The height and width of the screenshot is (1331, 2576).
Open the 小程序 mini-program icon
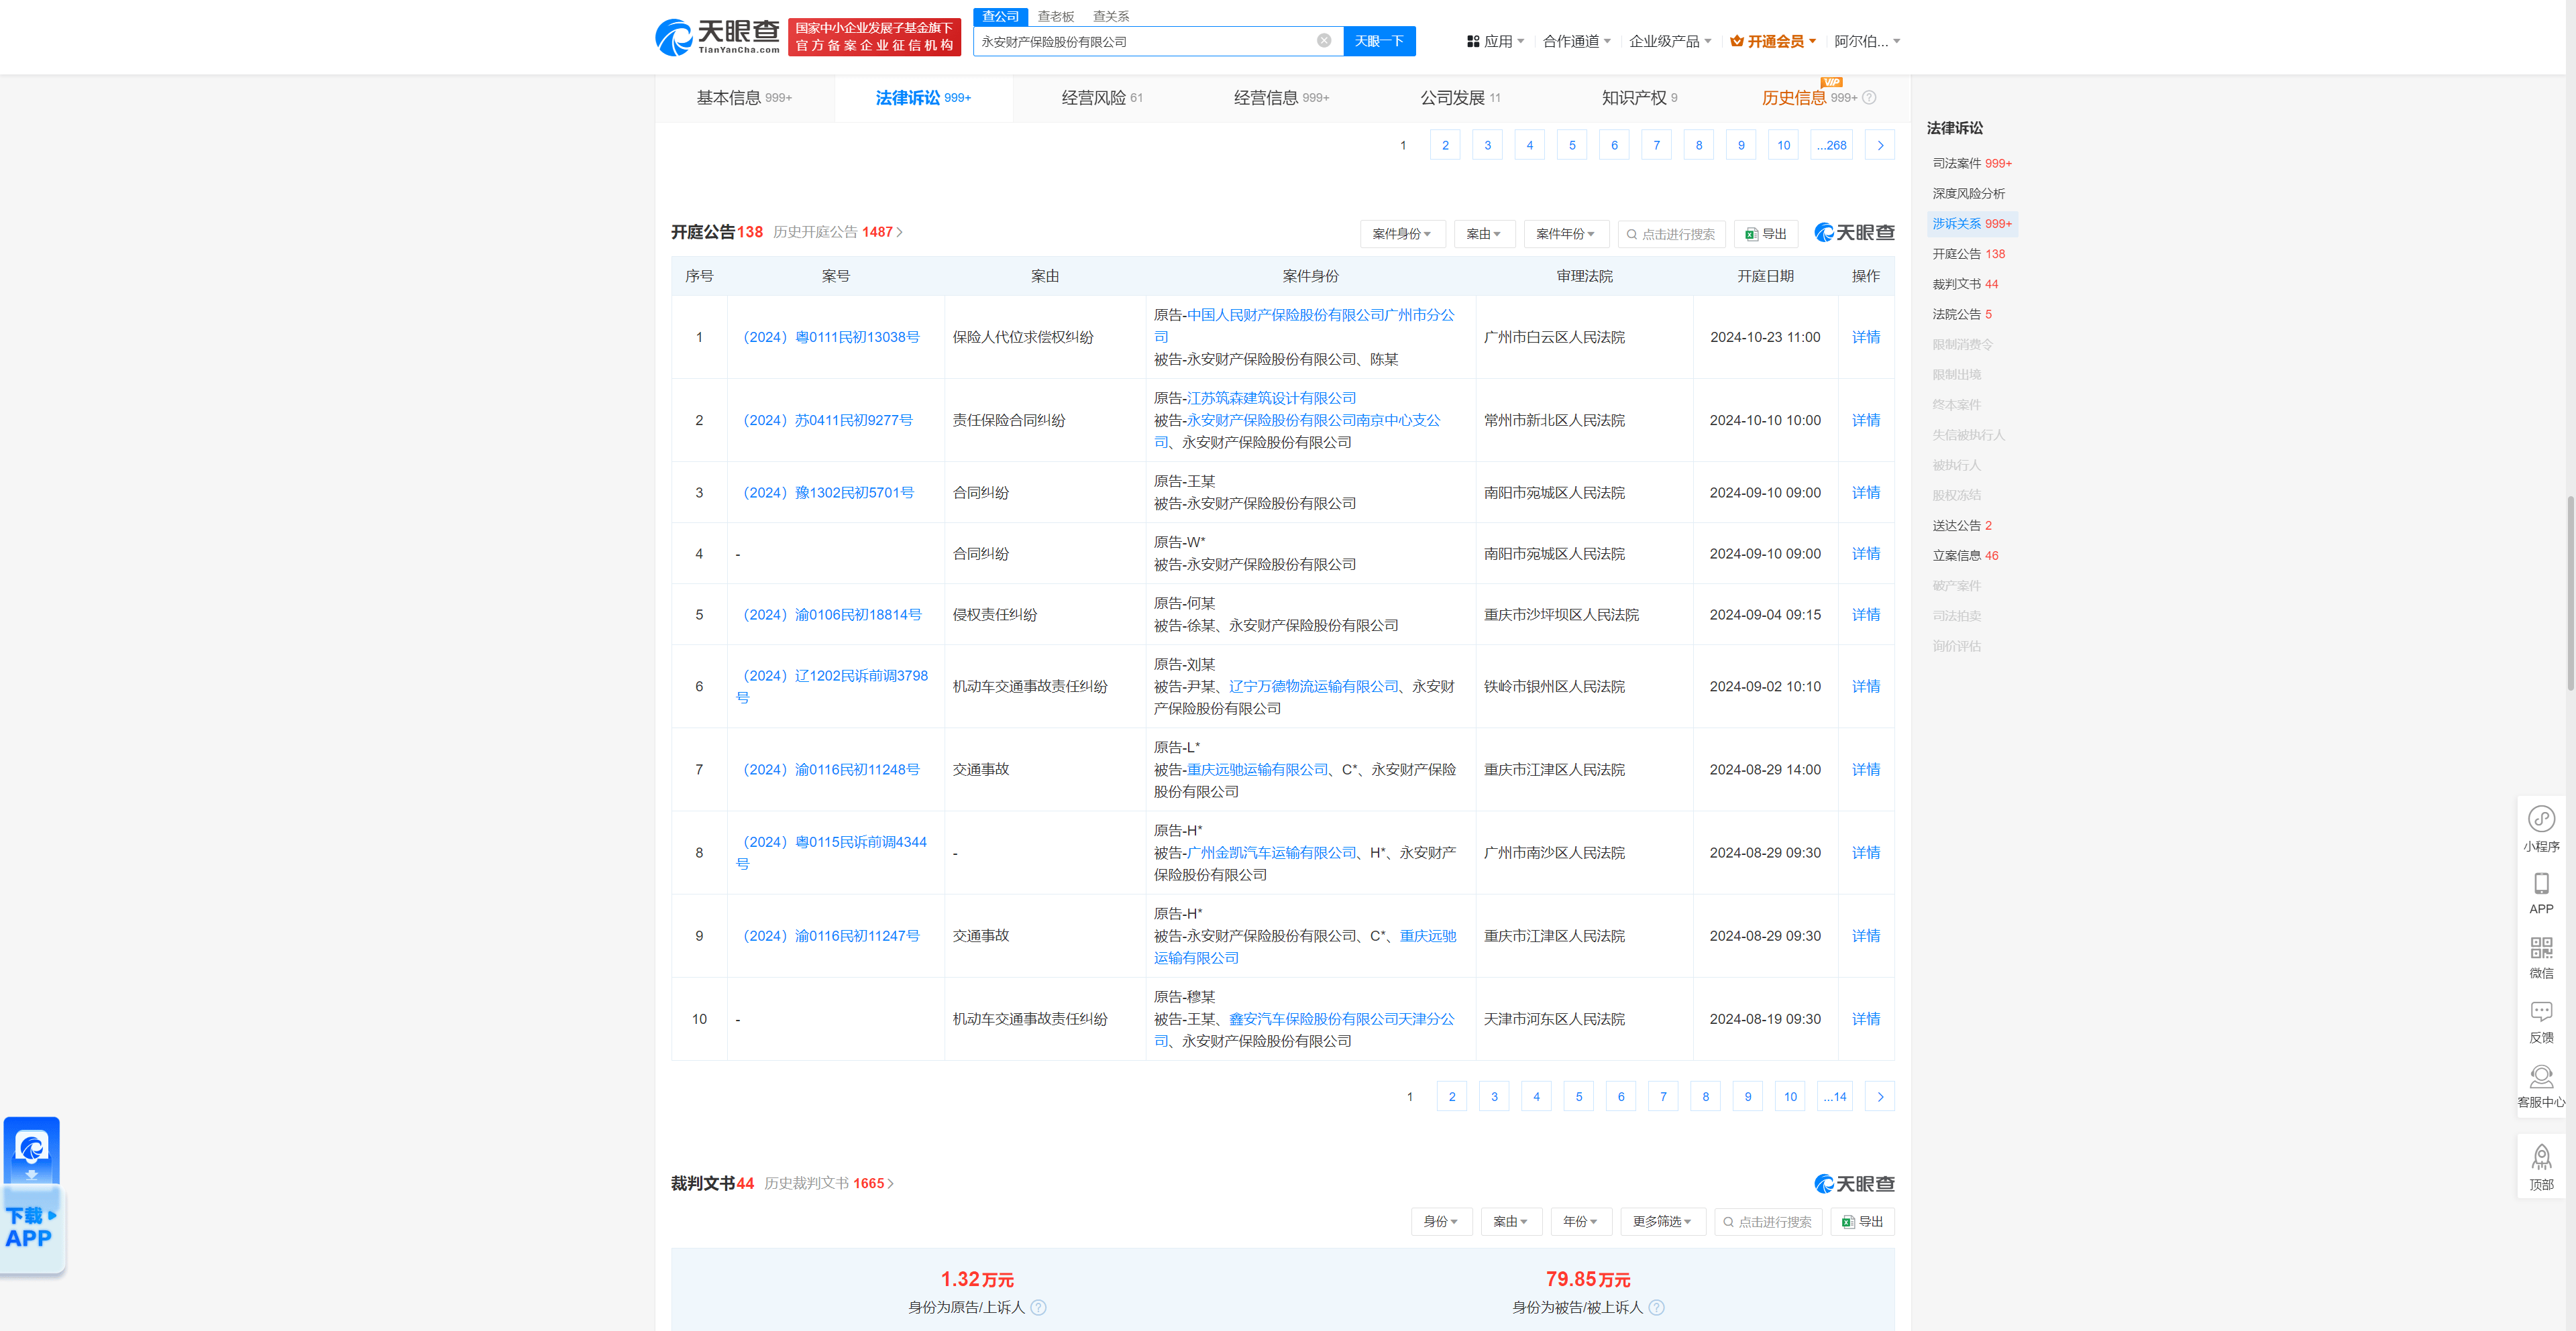tap(2541, 829)
